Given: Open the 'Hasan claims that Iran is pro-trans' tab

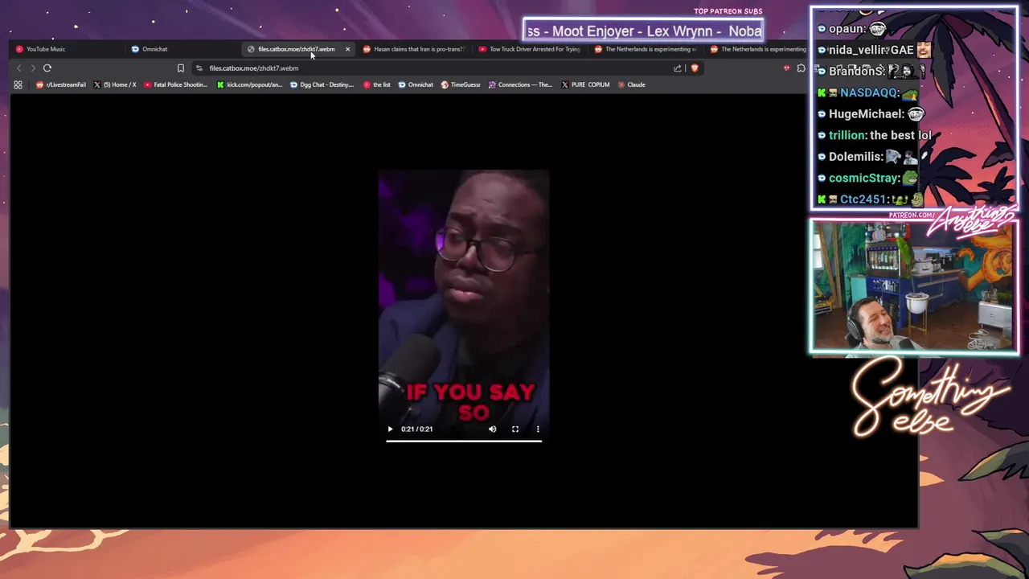Looking at the screenshot, I should (414, 49).
